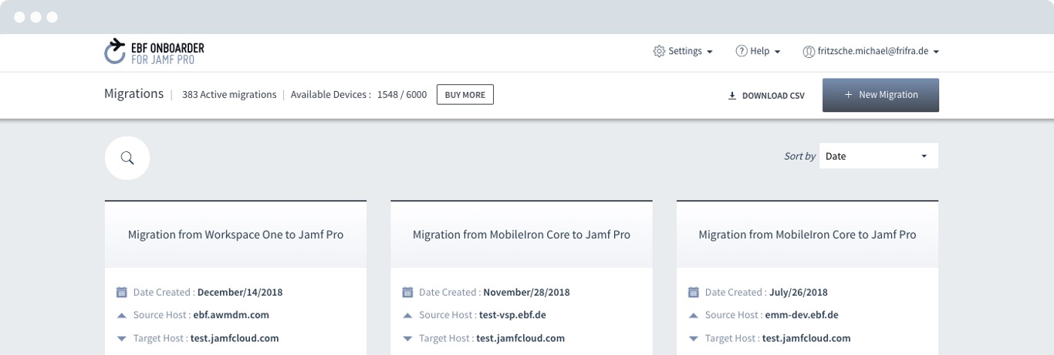
Task: Click calendar icon on Workspace One card
Action: point(121,292)
